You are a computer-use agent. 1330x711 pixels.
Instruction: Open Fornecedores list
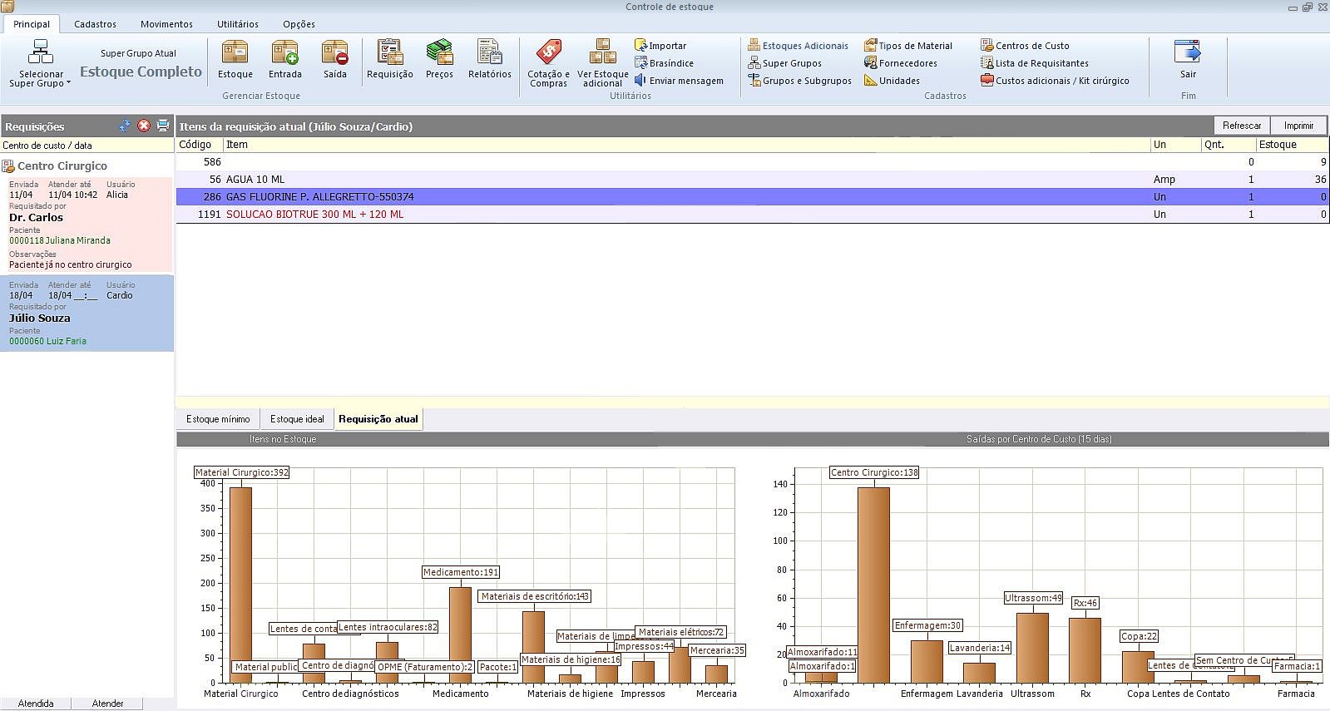click(x=901, y=63)
